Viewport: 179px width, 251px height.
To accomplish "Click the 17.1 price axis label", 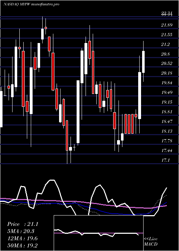I will (x=165, y=160).
